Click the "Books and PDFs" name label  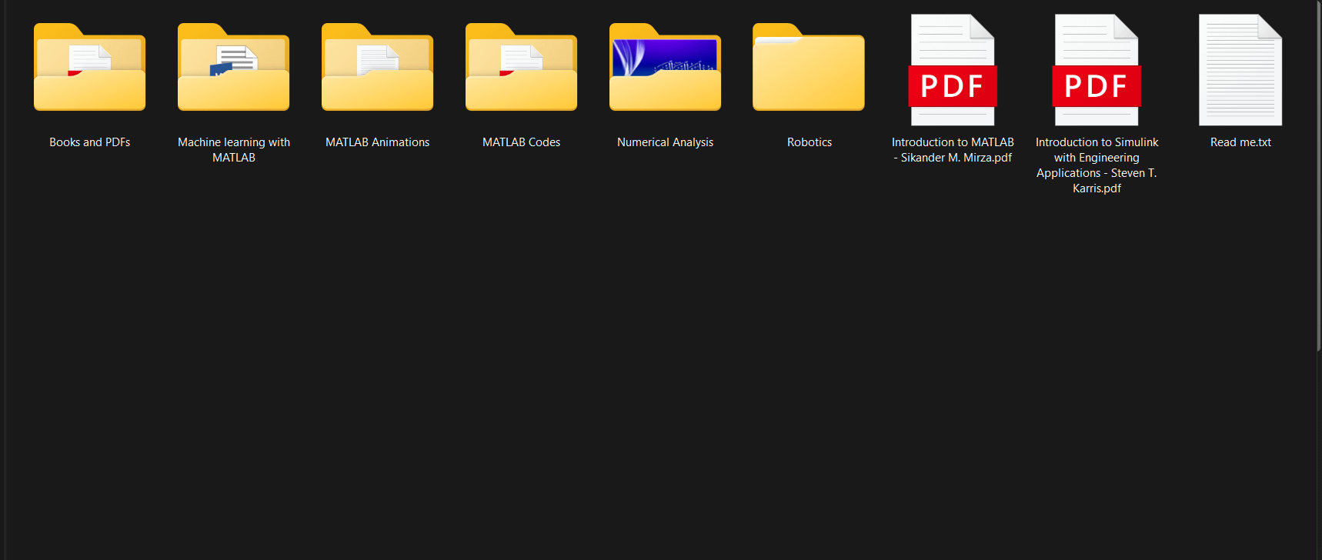[x=89, y=142]
